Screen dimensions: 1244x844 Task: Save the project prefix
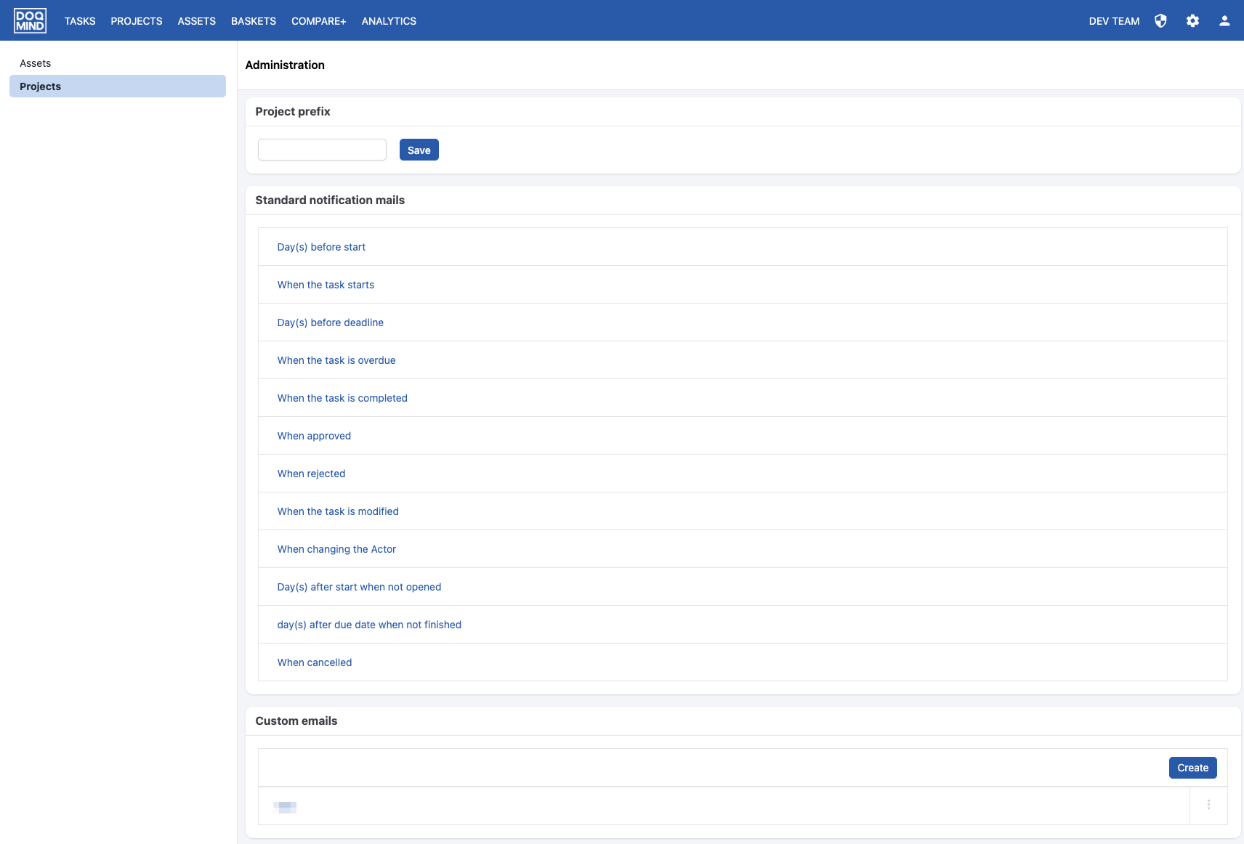(419, 150)
